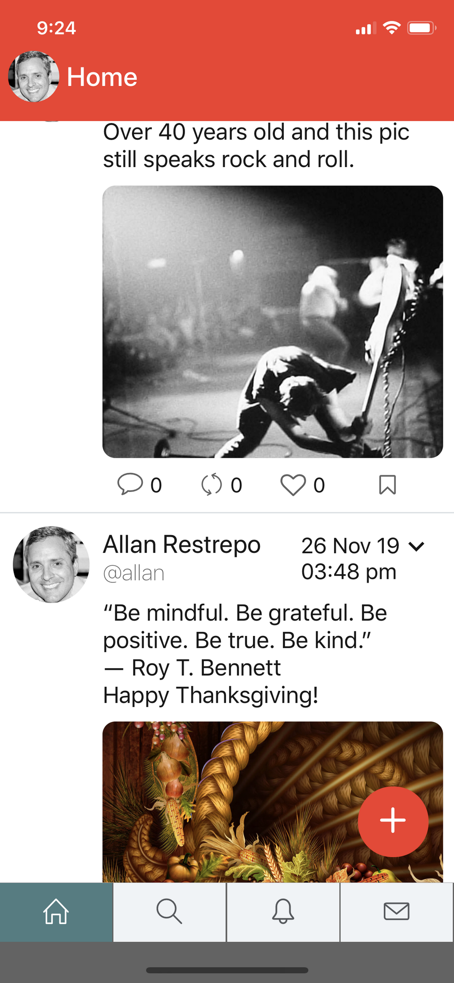The width and height of the screenshot is (454, 983).
Task: Tap the Home title in header
Action: click(102, 77)
